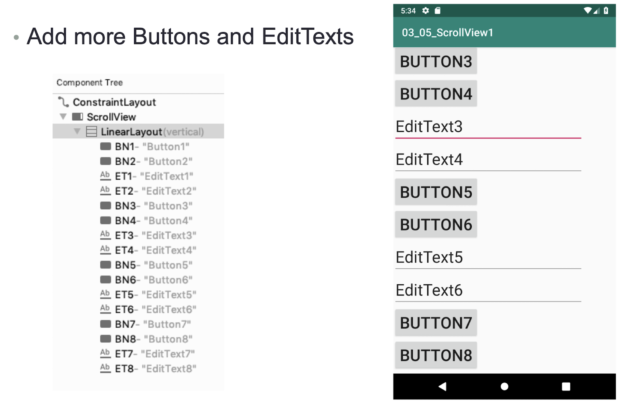Select BN3 "Button3" label in tree
The height and width of the screenshot is (405, 621).
coord(154,206)
